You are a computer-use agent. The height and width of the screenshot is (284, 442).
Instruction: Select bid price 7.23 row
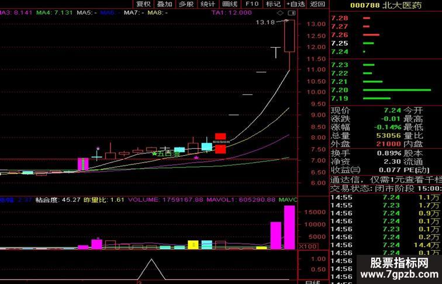(386, 65)
